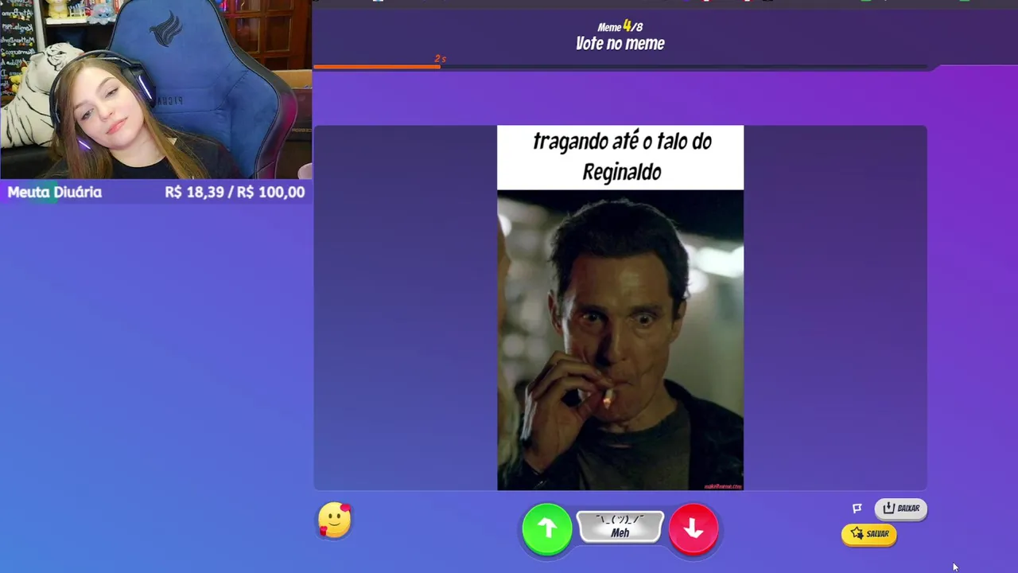This screenshot has height=573, width=1018.
Task: Upvote the meme with green arrow
Action: click(547, 528)
